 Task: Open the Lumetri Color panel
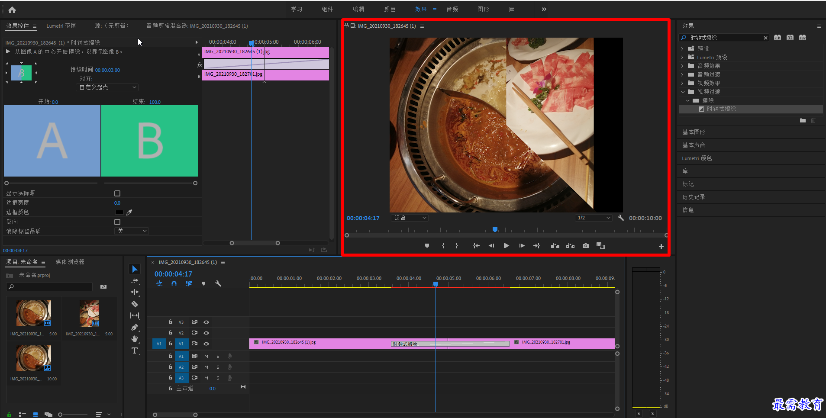pyautogui.click(x=697, y=158)
